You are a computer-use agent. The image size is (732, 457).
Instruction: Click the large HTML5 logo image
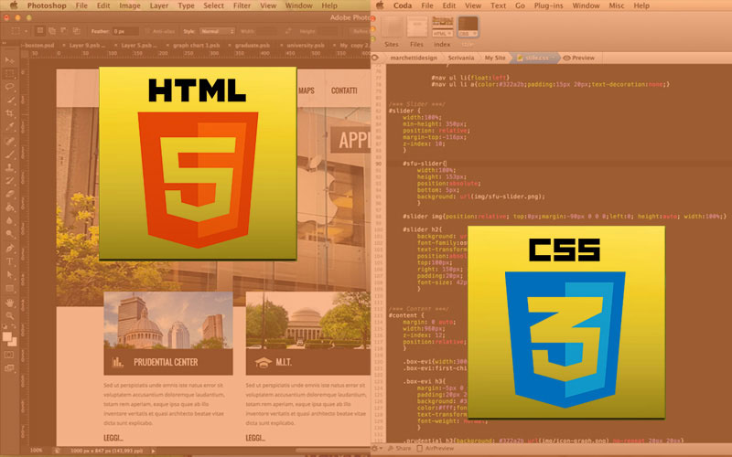tap(198, 164)
